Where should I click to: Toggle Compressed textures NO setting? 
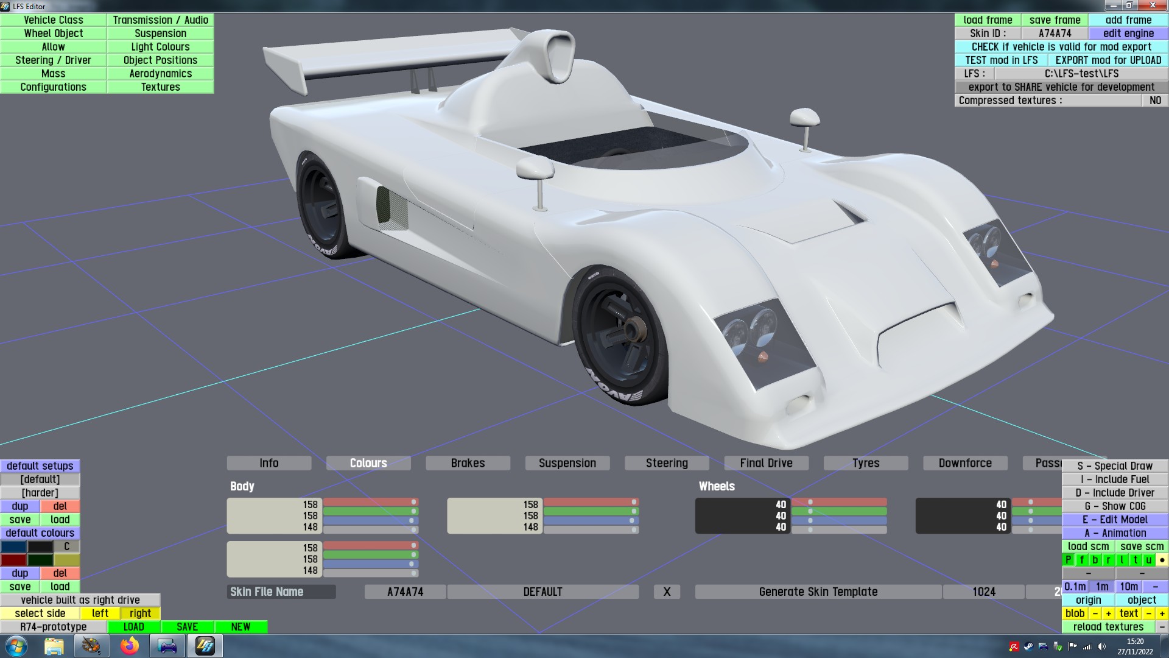click(x=1155, y=101)
